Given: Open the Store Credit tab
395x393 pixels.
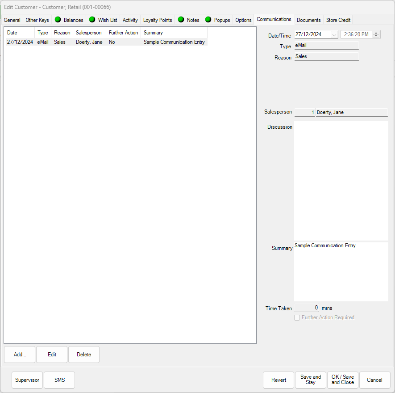Looking at the screenshot, I should 338,20.
